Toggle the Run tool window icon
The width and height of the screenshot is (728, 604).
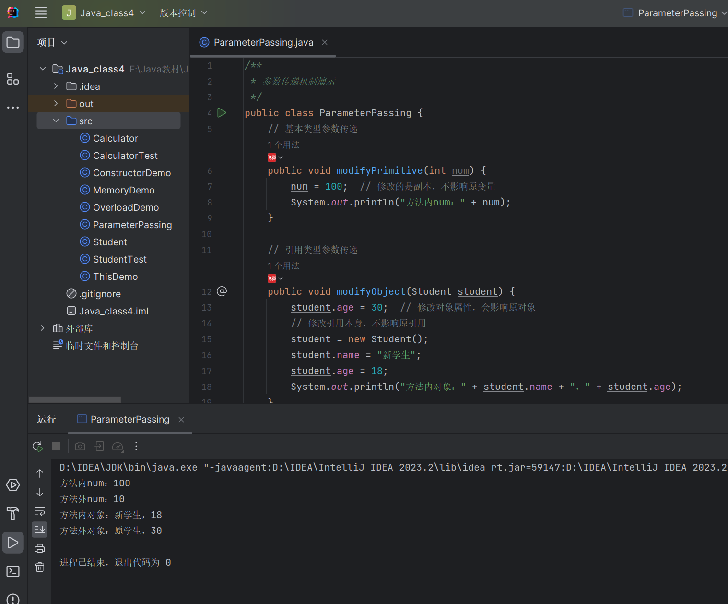13,543
